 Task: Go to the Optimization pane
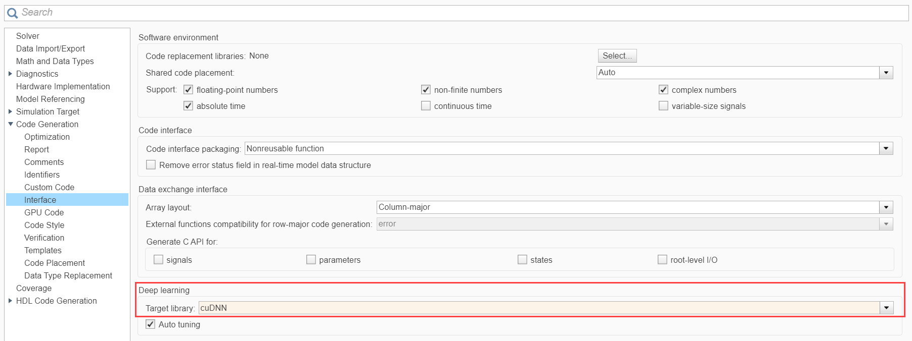[47, 137]
